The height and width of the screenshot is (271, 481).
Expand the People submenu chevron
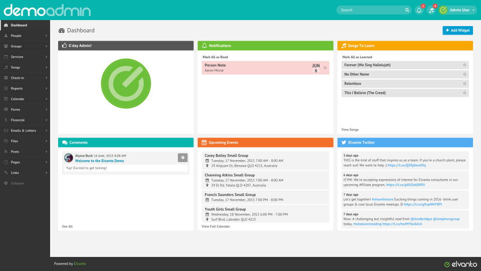pos(46,36)
